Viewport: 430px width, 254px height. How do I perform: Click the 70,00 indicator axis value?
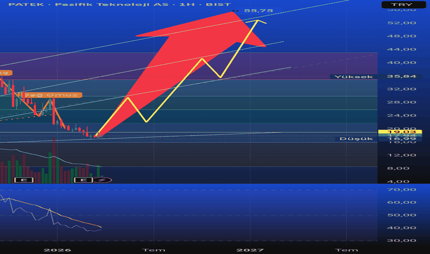(402, 190)
